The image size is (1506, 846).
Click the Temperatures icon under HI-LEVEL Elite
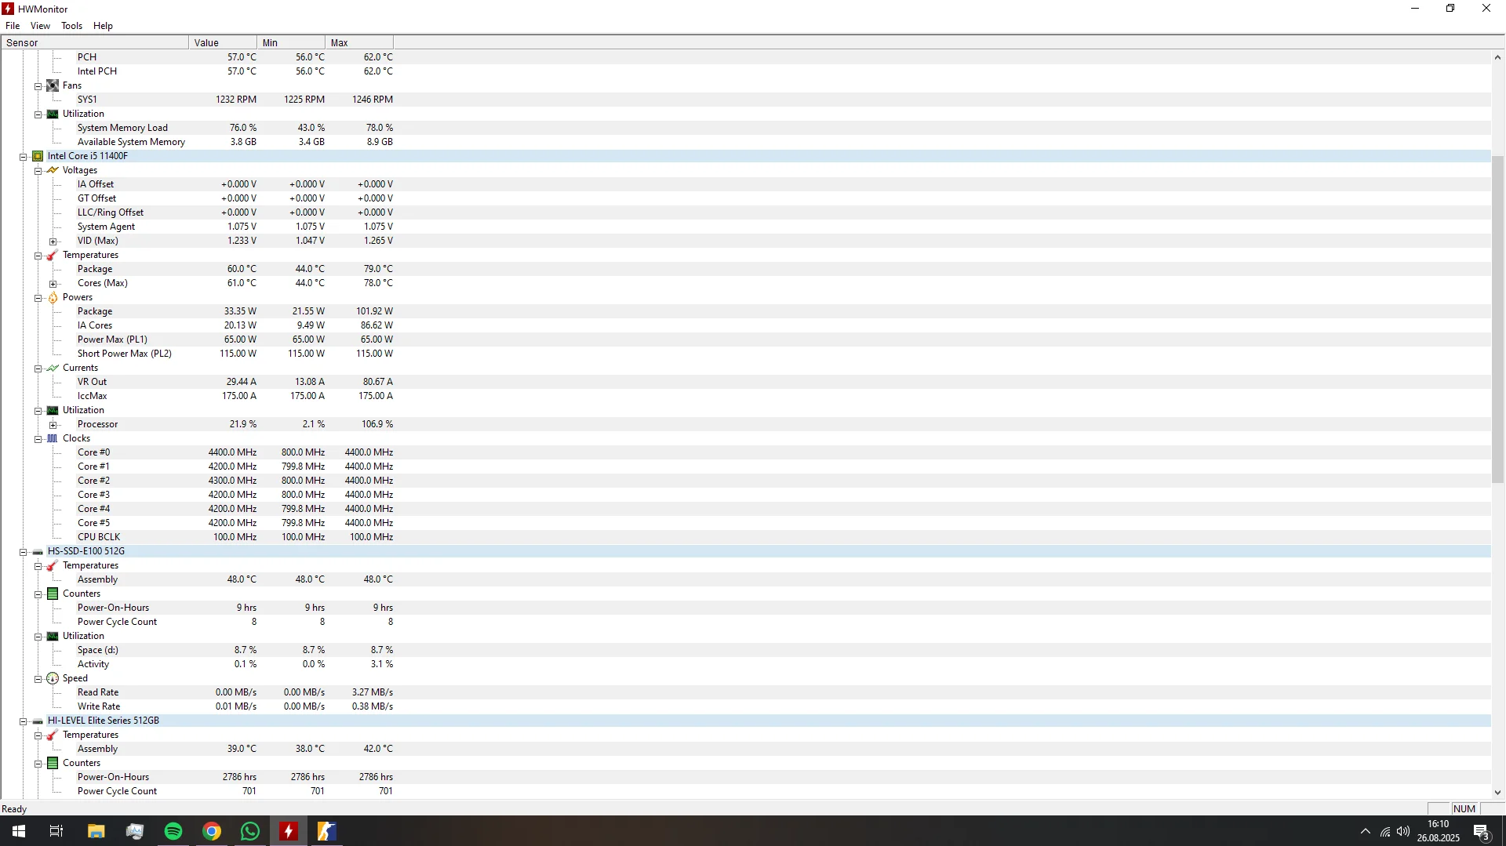click(x=53, y=735)
